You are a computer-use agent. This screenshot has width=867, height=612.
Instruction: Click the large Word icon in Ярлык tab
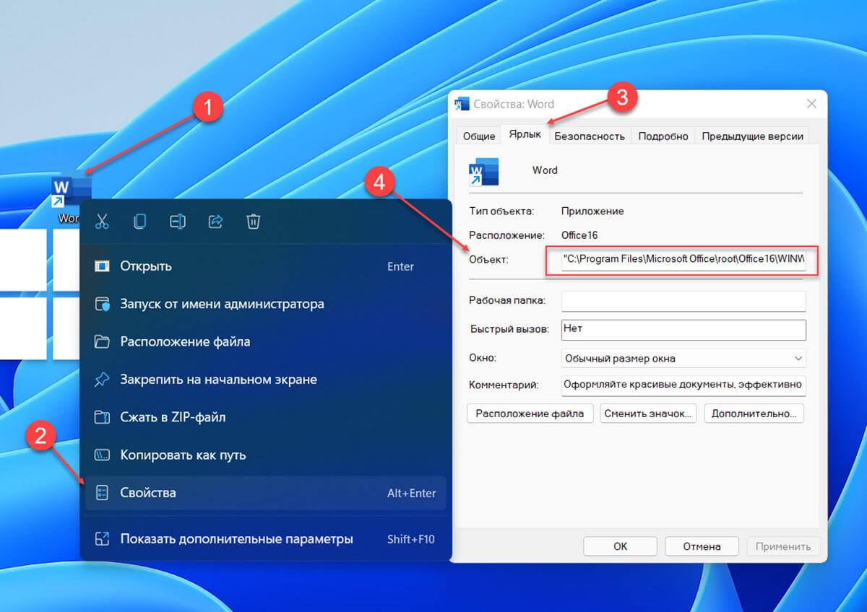pos(483,171)
